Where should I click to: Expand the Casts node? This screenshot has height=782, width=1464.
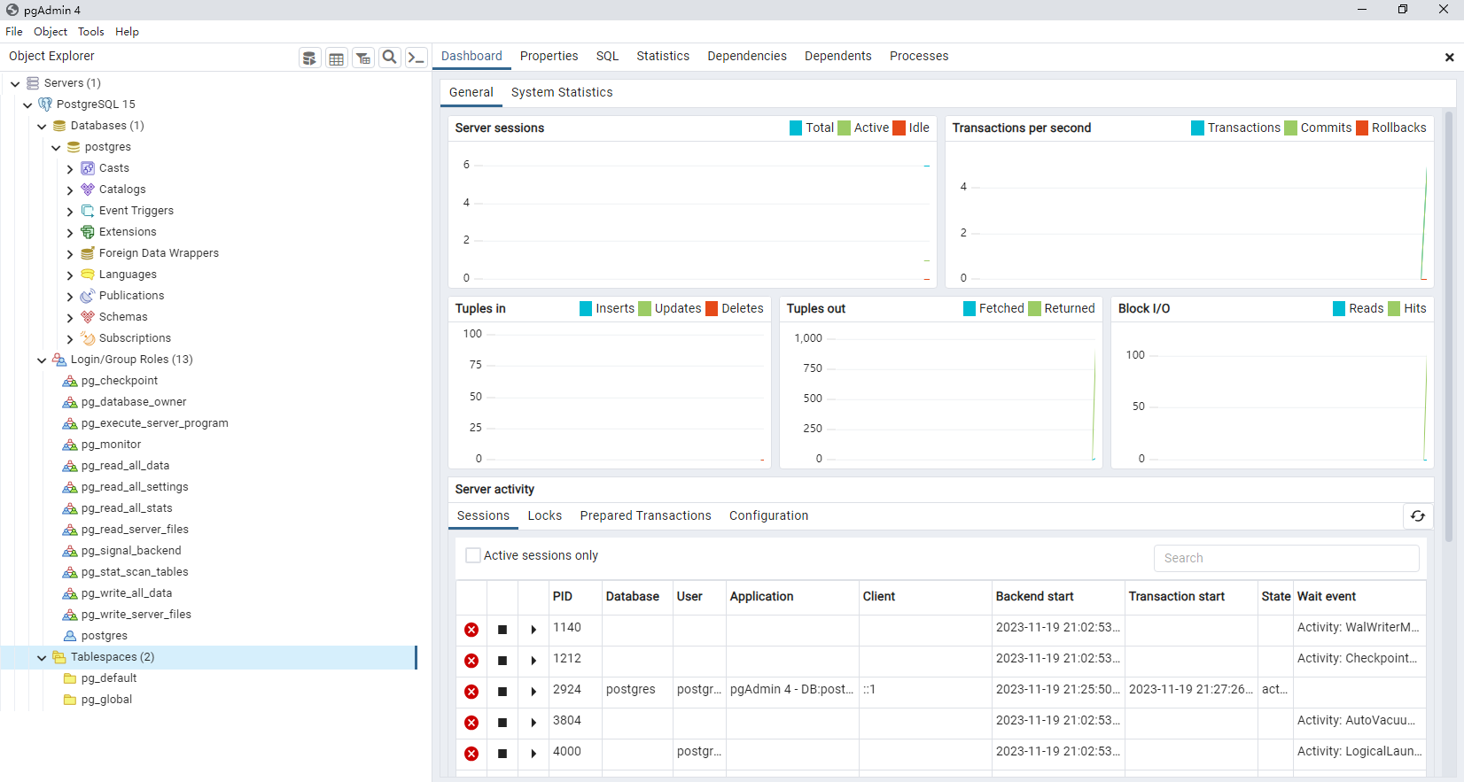(x=70, y=168)
